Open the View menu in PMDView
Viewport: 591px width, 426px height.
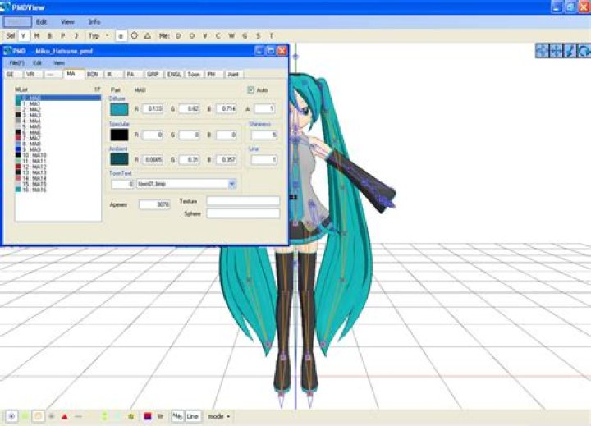[x=67, y=22]
